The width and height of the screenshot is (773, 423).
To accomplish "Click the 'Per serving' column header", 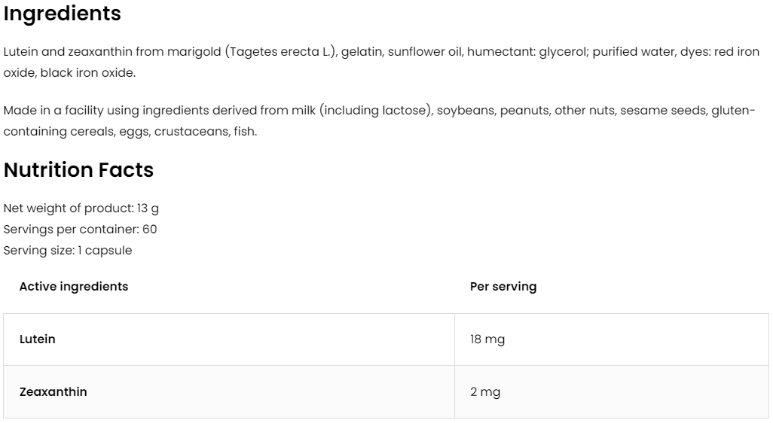I will 503,287.
